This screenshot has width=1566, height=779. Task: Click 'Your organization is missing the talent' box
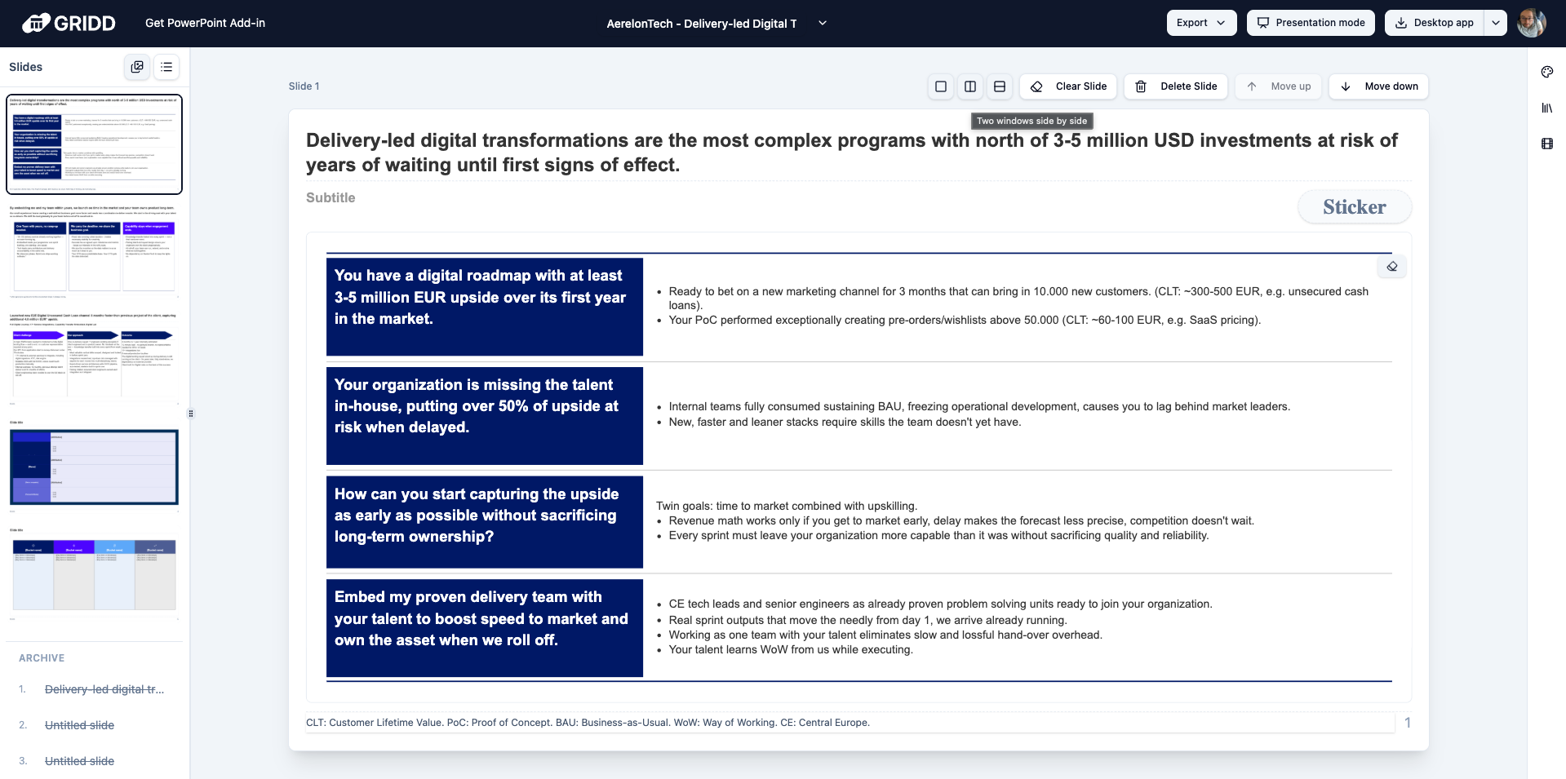click(x=485, y=416)
